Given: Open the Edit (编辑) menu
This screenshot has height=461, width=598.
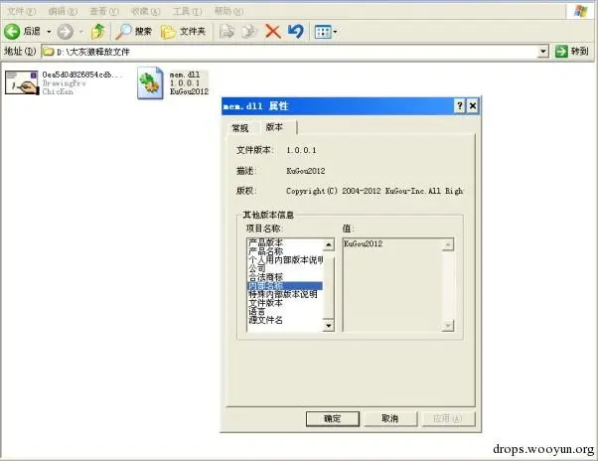Looking at the screenshot, I should click(x=63, y=11).
